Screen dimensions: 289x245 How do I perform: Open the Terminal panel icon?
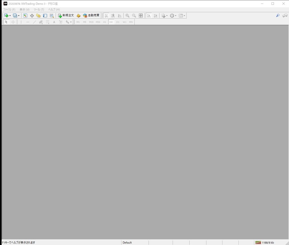tap(45, 16)
